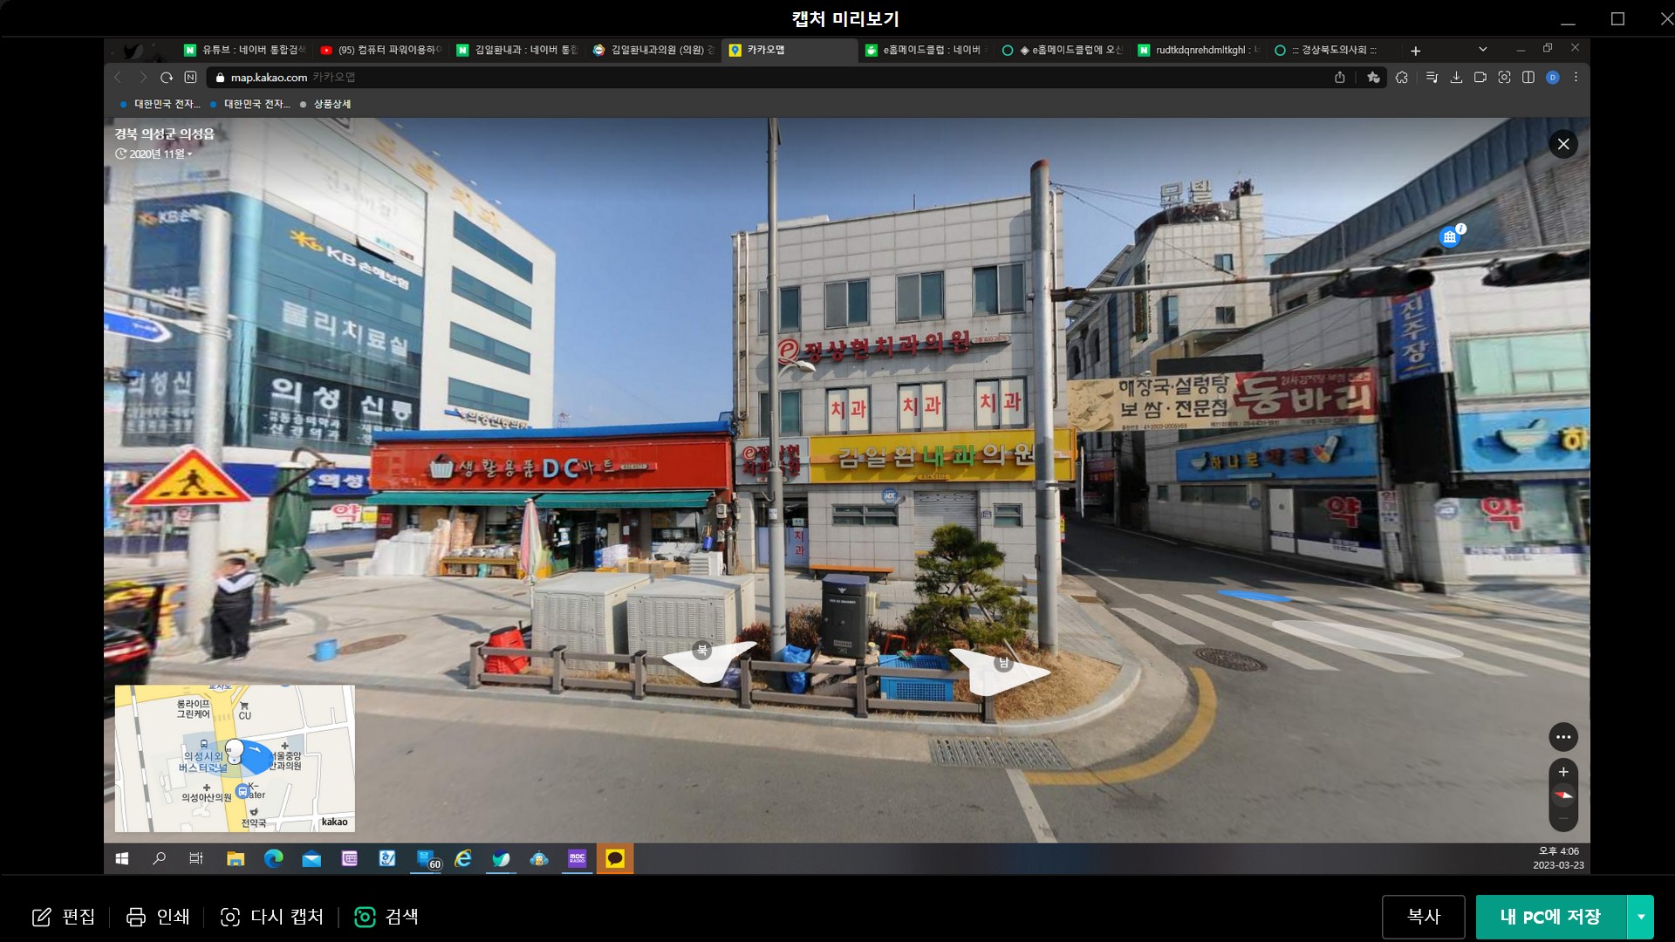The height and width of the screenshot is (942, 1675).
Task: Click the 복사 copy button
Action: click(x=1423, y=917)
